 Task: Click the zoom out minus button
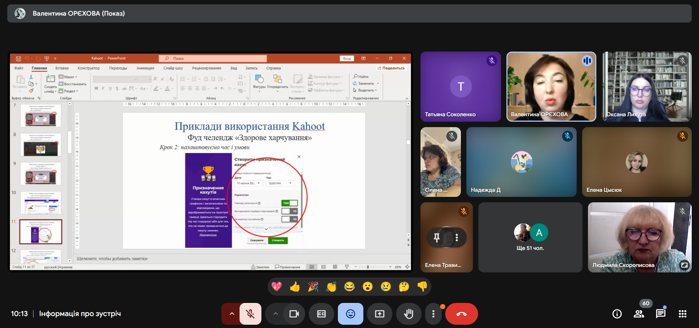(x=355, y=267)
